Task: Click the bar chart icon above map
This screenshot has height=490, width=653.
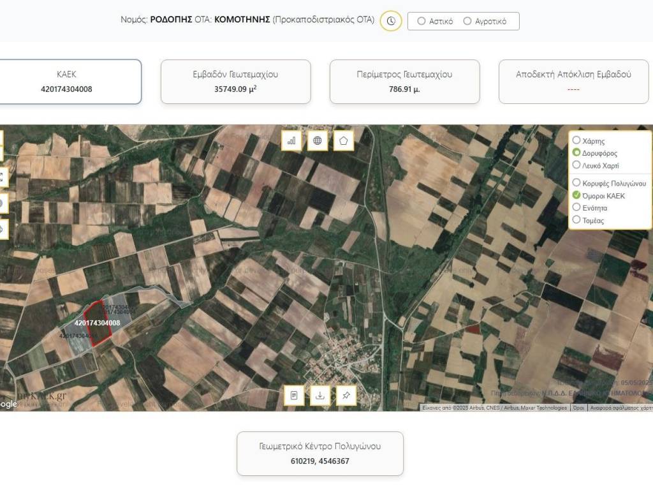Action: pos(292,140)
